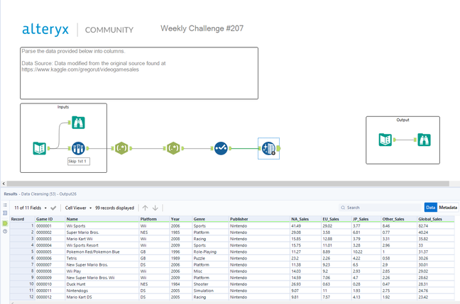Click the scroll left arrow of canvas scrollbar
This screenshot has width=460, height=304.
pyautogui.click(x=4, y=184)
